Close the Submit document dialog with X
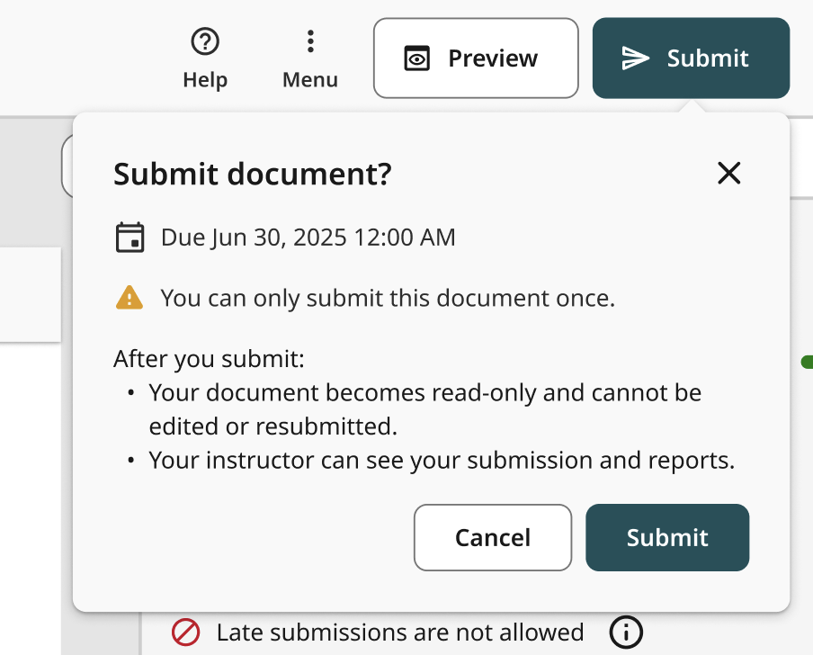Image resolution: width=813 pixels, height=655 pixels. [x=728, y=173]
